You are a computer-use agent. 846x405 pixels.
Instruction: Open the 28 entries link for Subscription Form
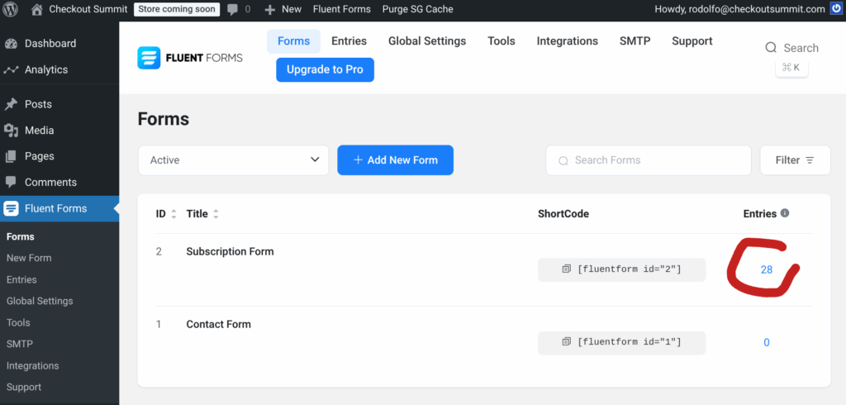[x=766, y=269]
